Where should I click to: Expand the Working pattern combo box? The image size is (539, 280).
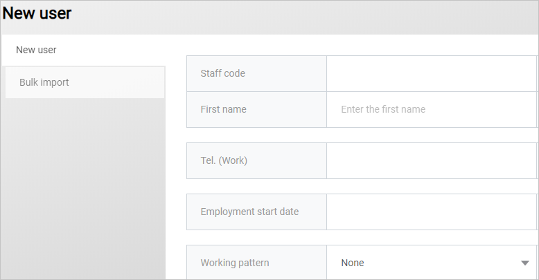[x=431, y=263]
